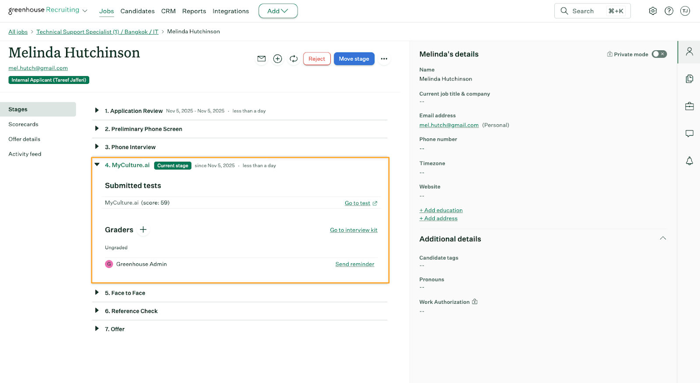The image size is (700, 383).
Task: Click the email candidate envelope icon
Action: [261, 59]
